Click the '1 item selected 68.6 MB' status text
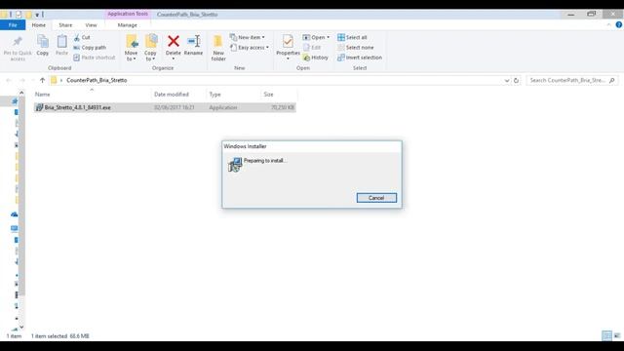The image size is (624, 351). coord(60,336)
